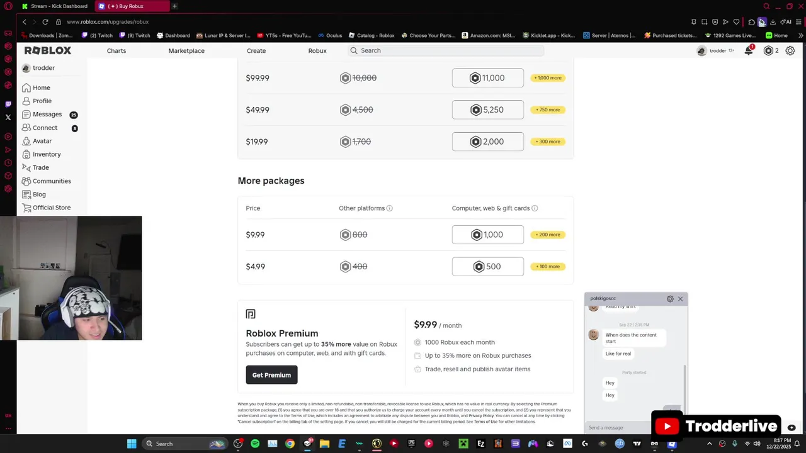Open Trade in the left sidebar

(35, 167)
